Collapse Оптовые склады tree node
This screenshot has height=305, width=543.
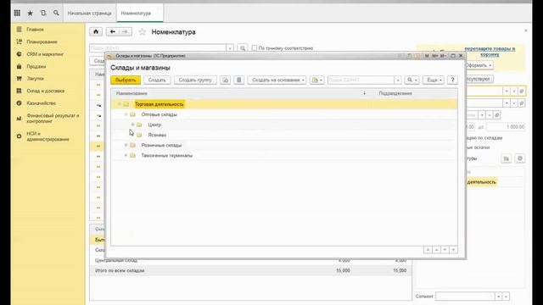[x=126, y=114]
